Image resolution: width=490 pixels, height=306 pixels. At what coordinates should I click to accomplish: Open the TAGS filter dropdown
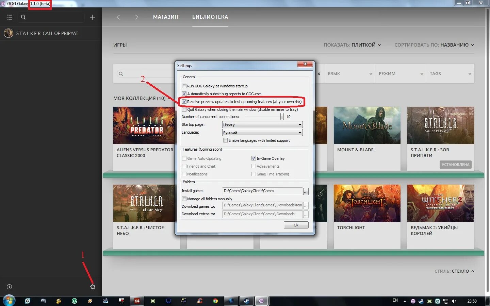450,74
